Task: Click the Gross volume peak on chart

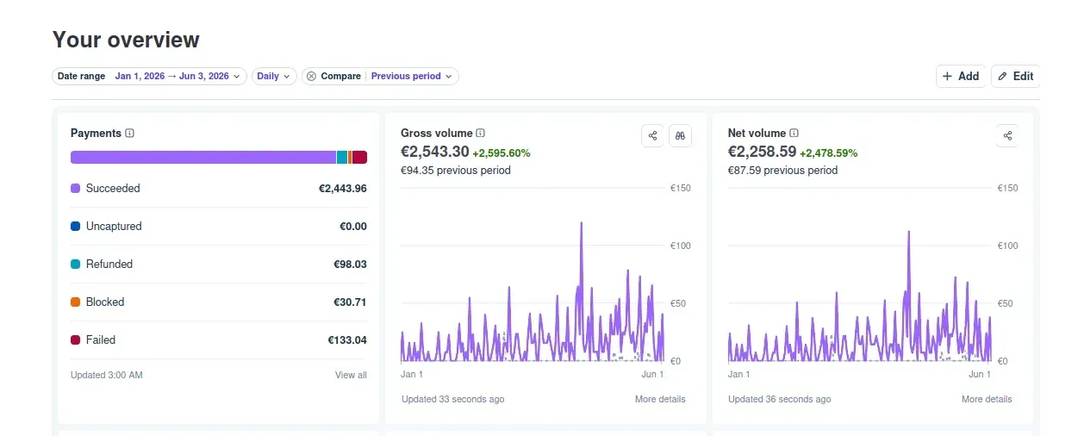Action: 582,223
